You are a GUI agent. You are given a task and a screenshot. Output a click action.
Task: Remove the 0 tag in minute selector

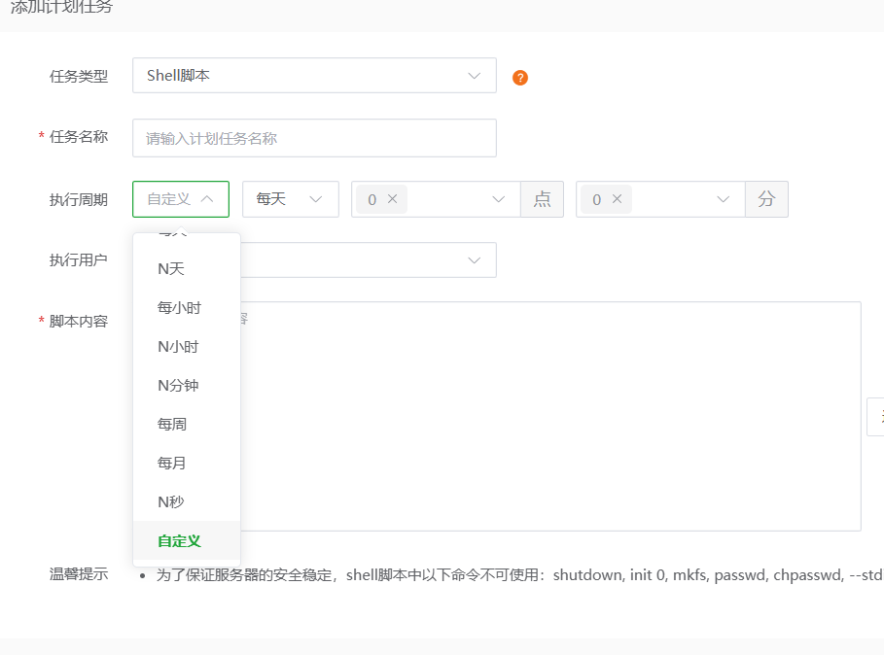pos(617,199)
